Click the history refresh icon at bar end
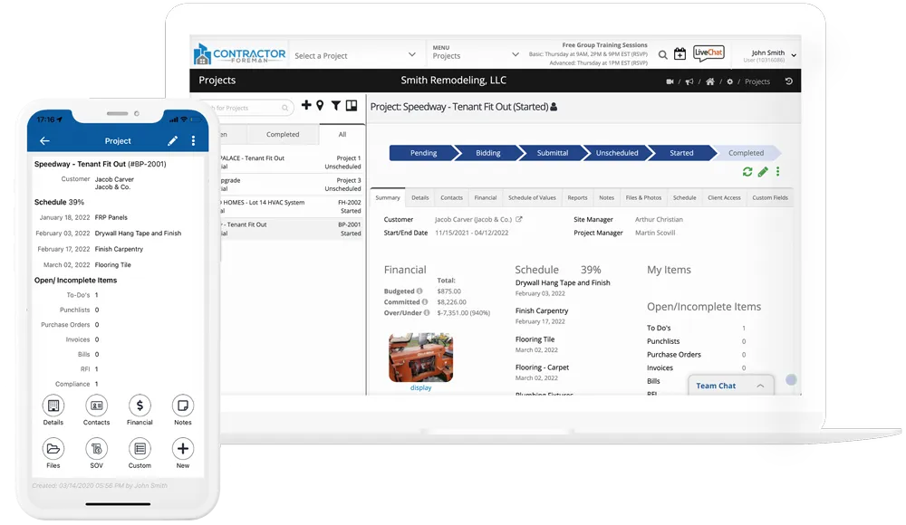This screenshot has height=525, width=906. coord(789,81)
